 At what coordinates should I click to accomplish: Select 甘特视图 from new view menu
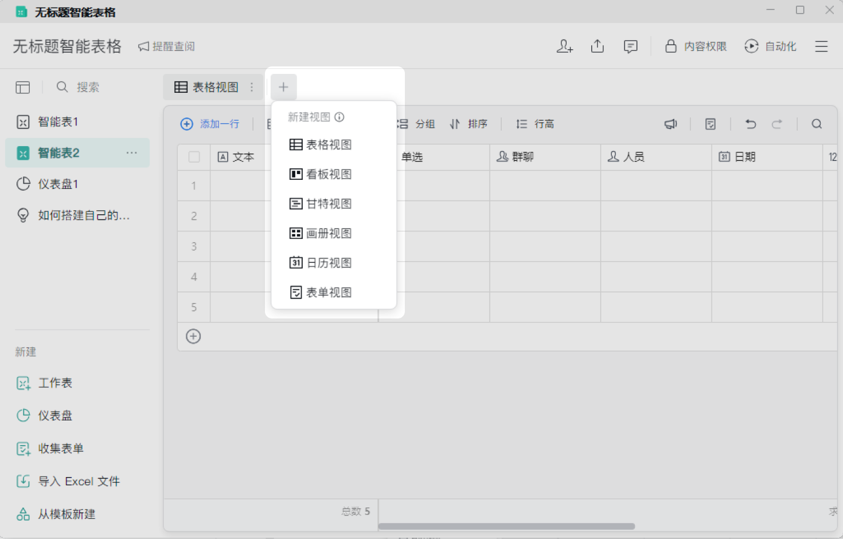[x=328, y=204]
